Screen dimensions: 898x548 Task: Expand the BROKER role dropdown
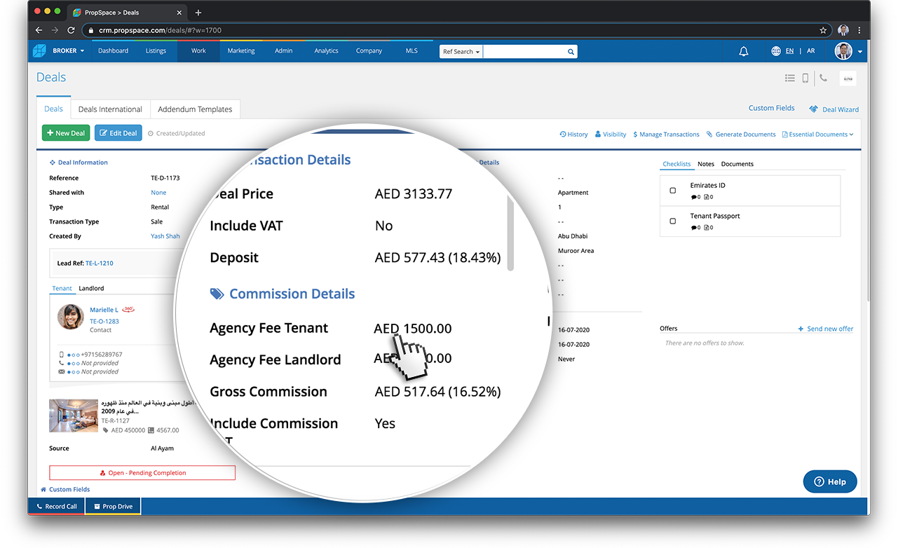pyautogui.click(x=69, y=51)
